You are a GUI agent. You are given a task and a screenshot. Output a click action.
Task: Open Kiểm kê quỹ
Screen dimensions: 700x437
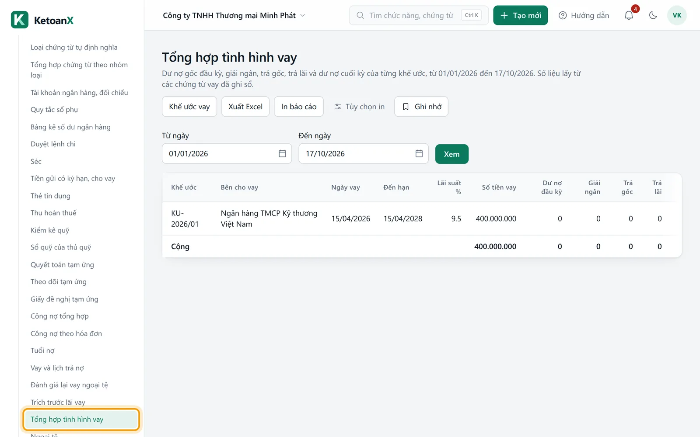[x=50, y=230]
